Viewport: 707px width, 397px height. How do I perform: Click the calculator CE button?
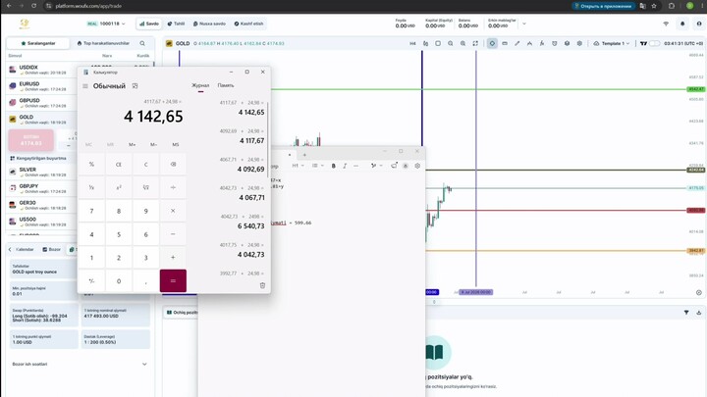pos(119,165)
